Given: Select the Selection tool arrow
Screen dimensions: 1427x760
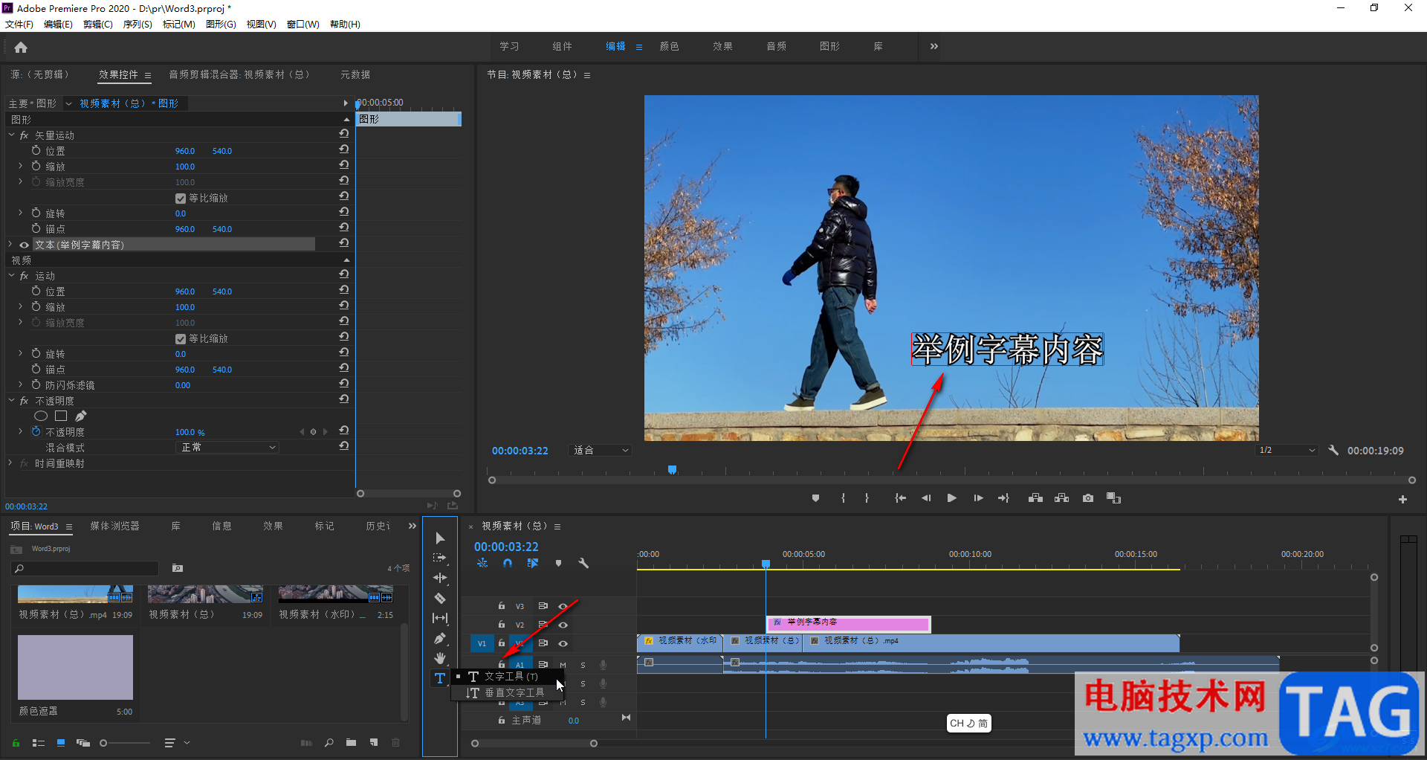Looking at the screenshot, I should [x=440, y=538].
